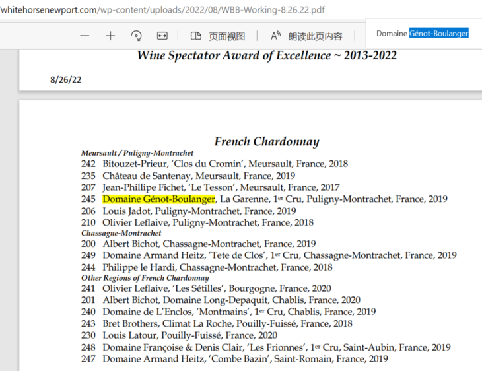Image resolution: width=482 pixels, height=371 pixels.
Task: Select the French Chardonnay heading
Action: pyautogui.click(x=267, y=141)
